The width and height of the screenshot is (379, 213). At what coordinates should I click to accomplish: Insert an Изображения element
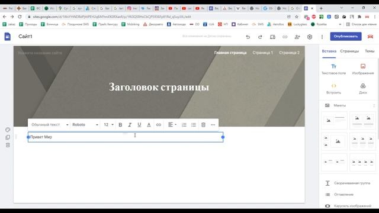363,69
